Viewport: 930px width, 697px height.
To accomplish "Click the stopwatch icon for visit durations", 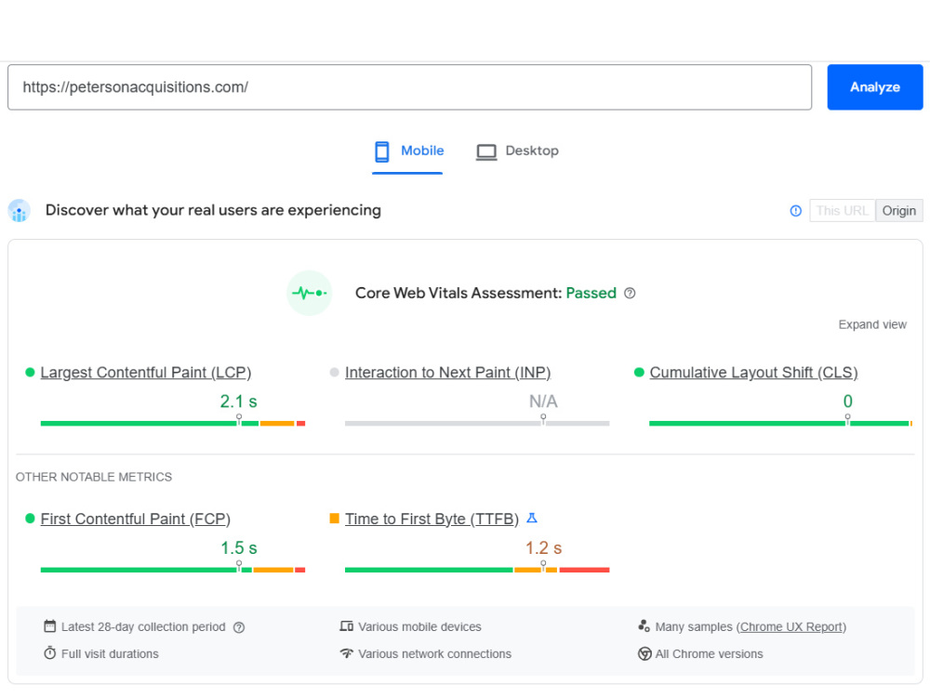I will pyautogui.click(x=50, y=653).
